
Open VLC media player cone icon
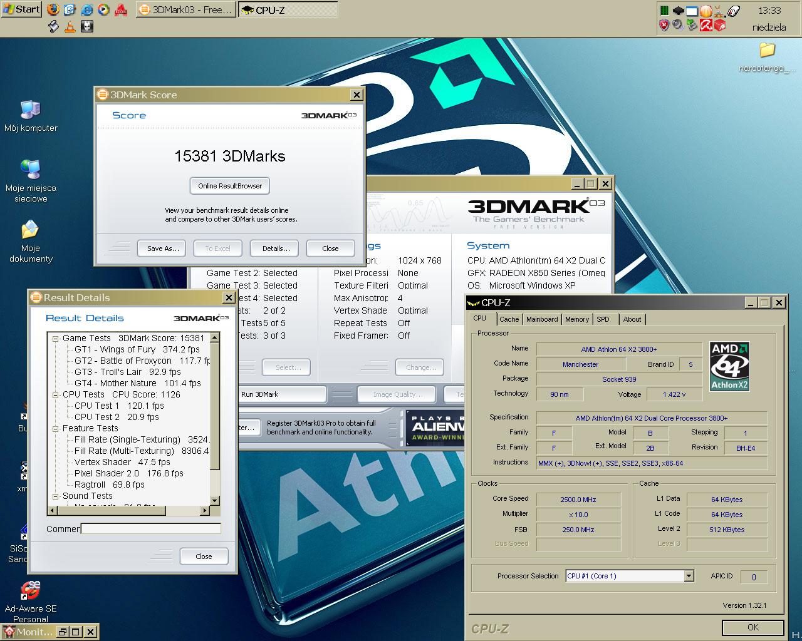tap(70, 26)
